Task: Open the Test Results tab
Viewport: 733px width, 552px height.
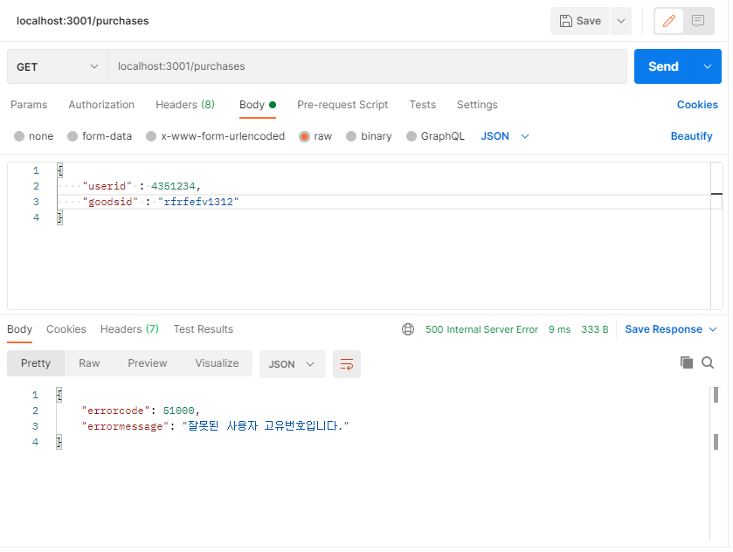Action: [203, 329]
